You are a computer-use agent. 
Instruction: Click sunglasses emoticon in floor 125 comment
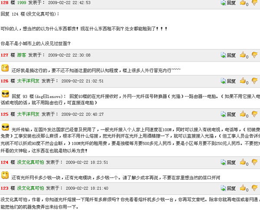click(x=5, y=127)
